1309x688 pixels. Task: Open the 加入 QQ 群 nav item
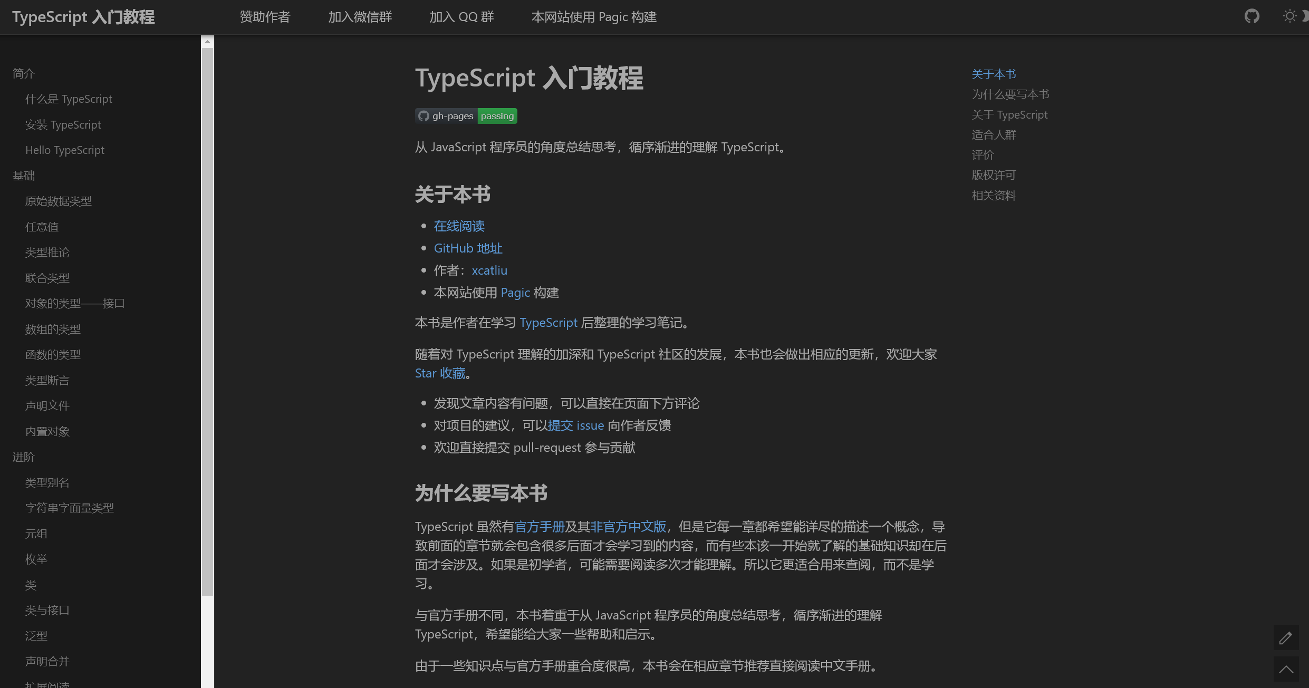461,17
